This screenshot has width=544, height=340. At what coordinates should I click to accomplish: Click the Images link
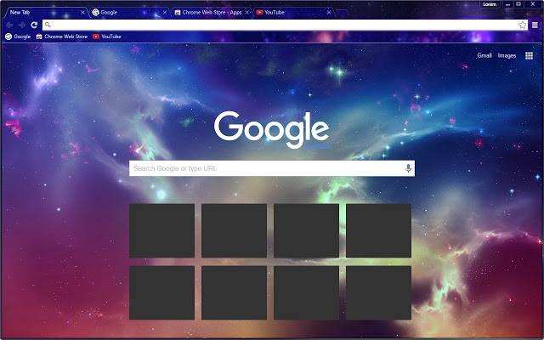(x=507, y=55)
